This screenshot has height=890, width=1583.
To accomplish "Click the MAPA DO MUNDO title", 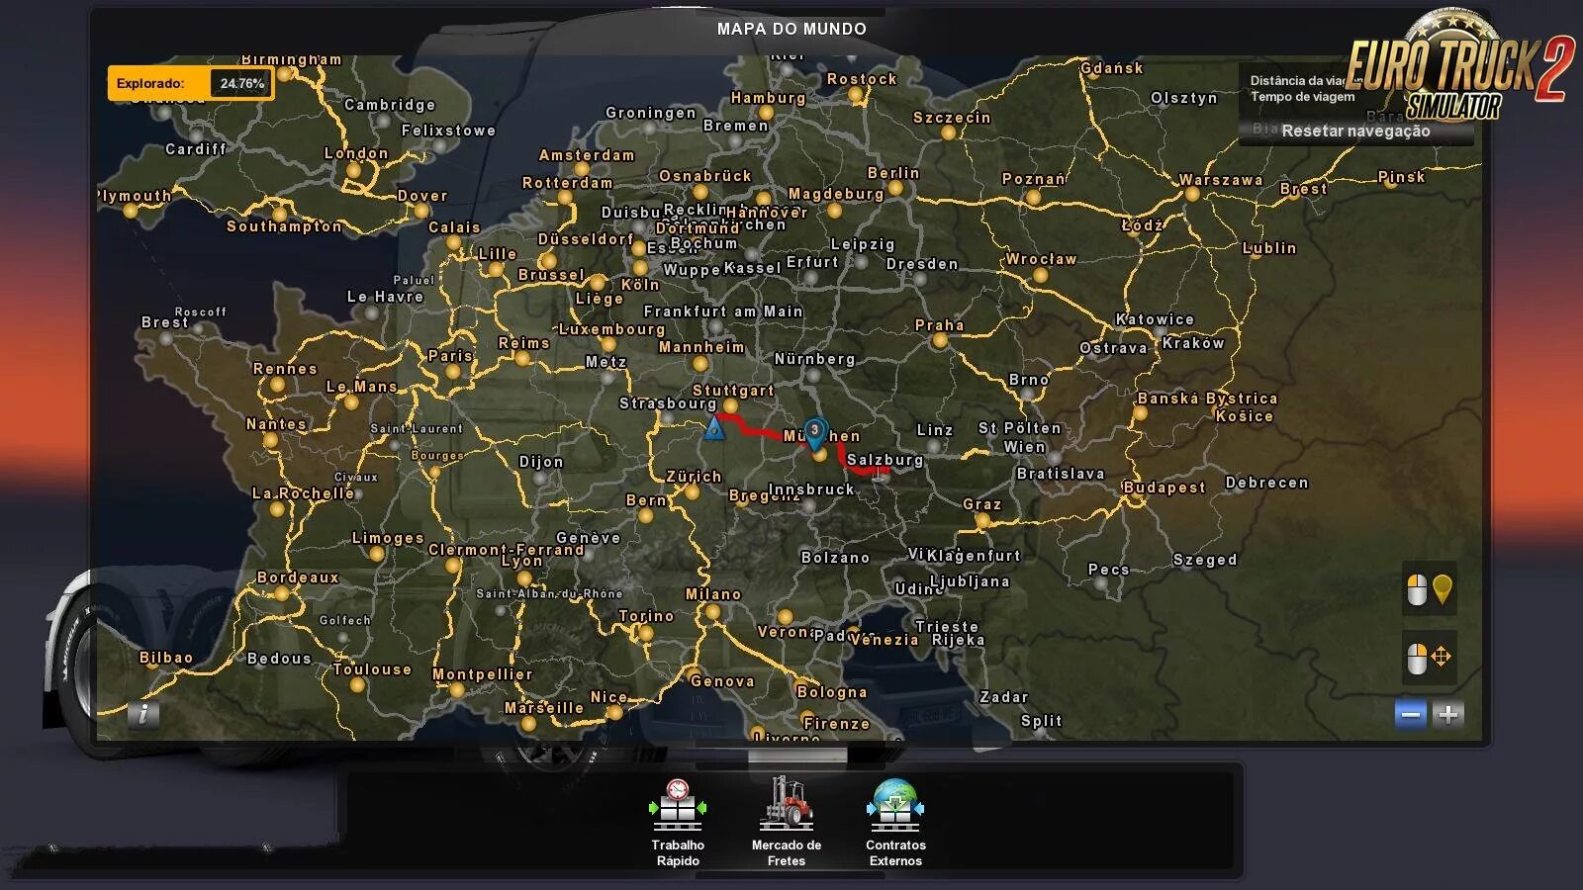I will [x=791, y=29].
